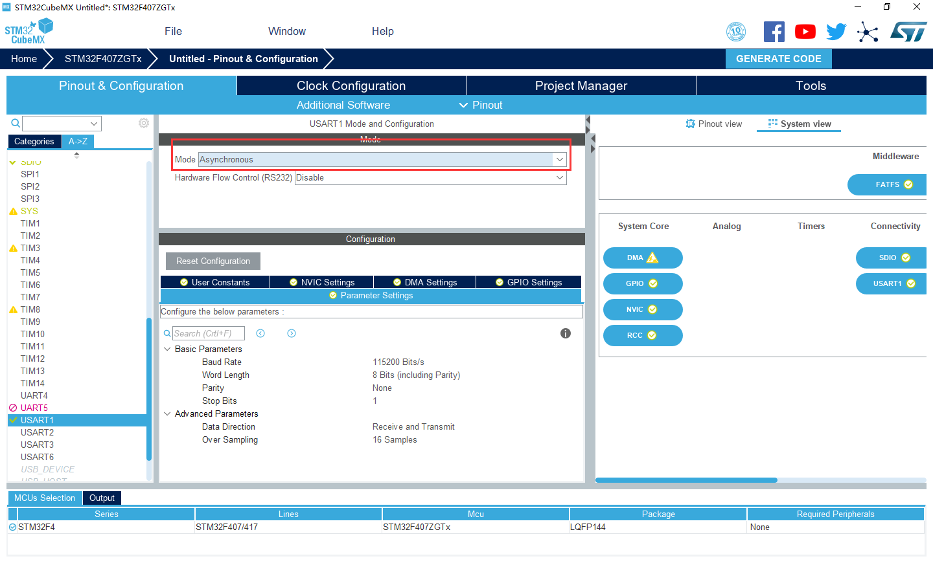Switch to Output tab
Viewport: 933px width, 563px height.
(102, 498)
